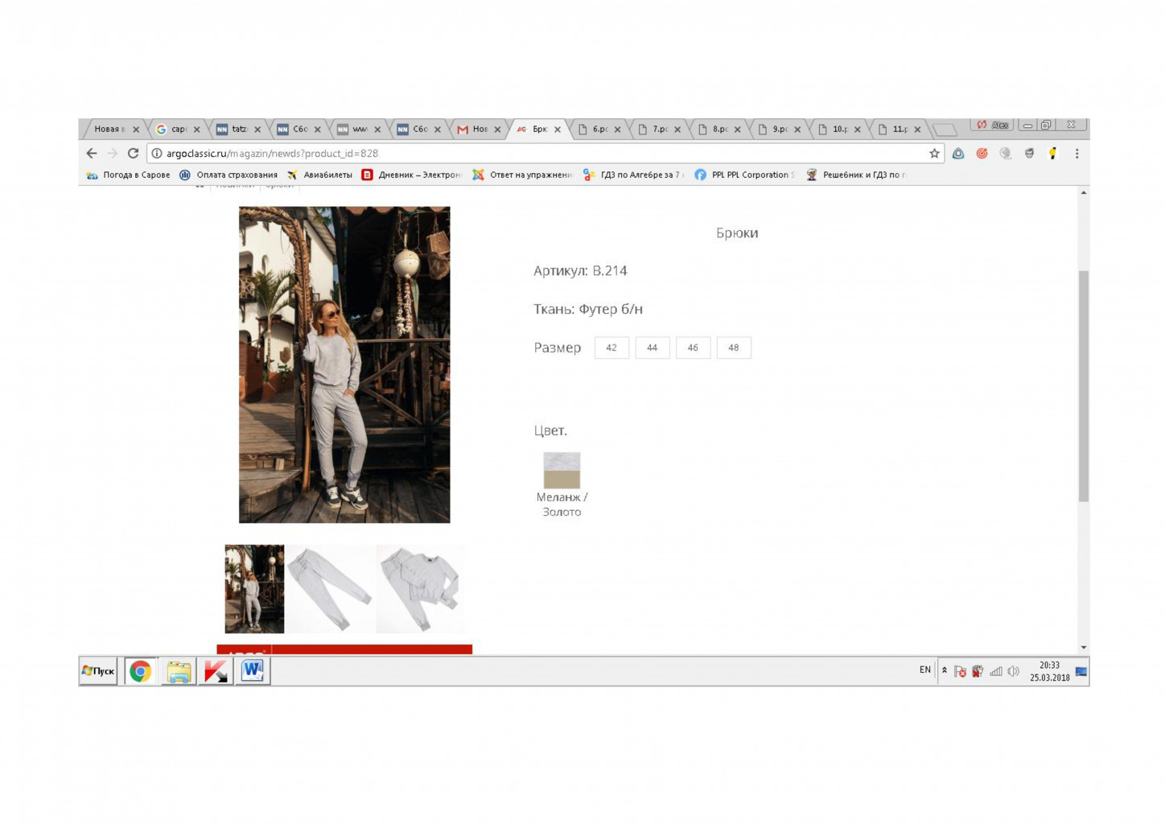This screenshot has width=1165, height=824.
Task: Open the network signal tray icon
Action: (x=996, y=671)
